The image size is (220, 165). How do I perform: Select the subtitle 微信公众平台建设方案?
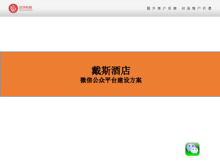coord(111,80)
